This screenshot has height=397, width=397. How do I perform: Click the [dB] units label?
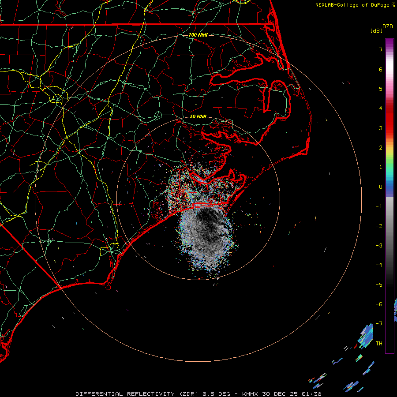click(376, 30)
